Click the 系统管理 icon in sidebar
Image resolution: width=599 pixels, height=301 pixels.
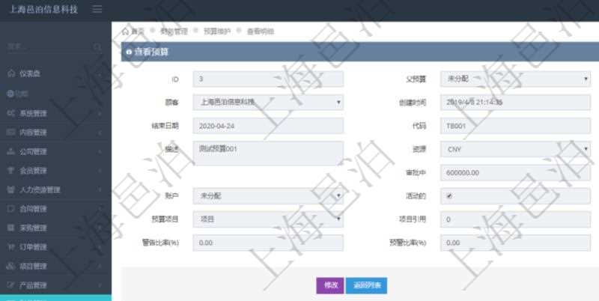pos(10,112)
